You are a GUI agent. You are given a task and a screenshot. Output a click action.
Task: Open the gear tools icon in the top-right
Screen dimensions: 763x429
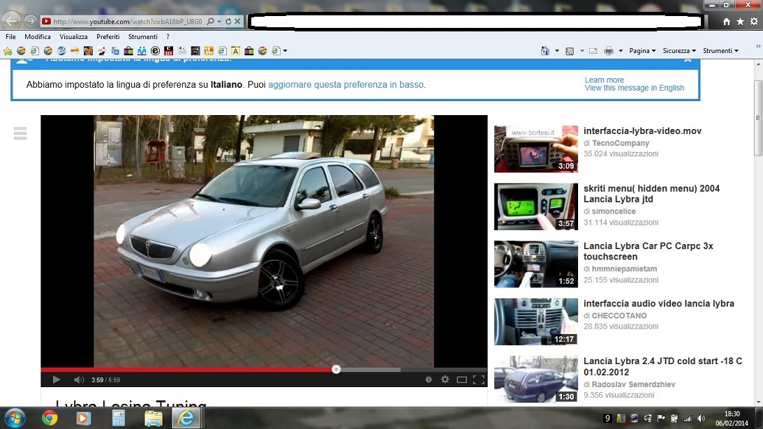click(754, 22)
